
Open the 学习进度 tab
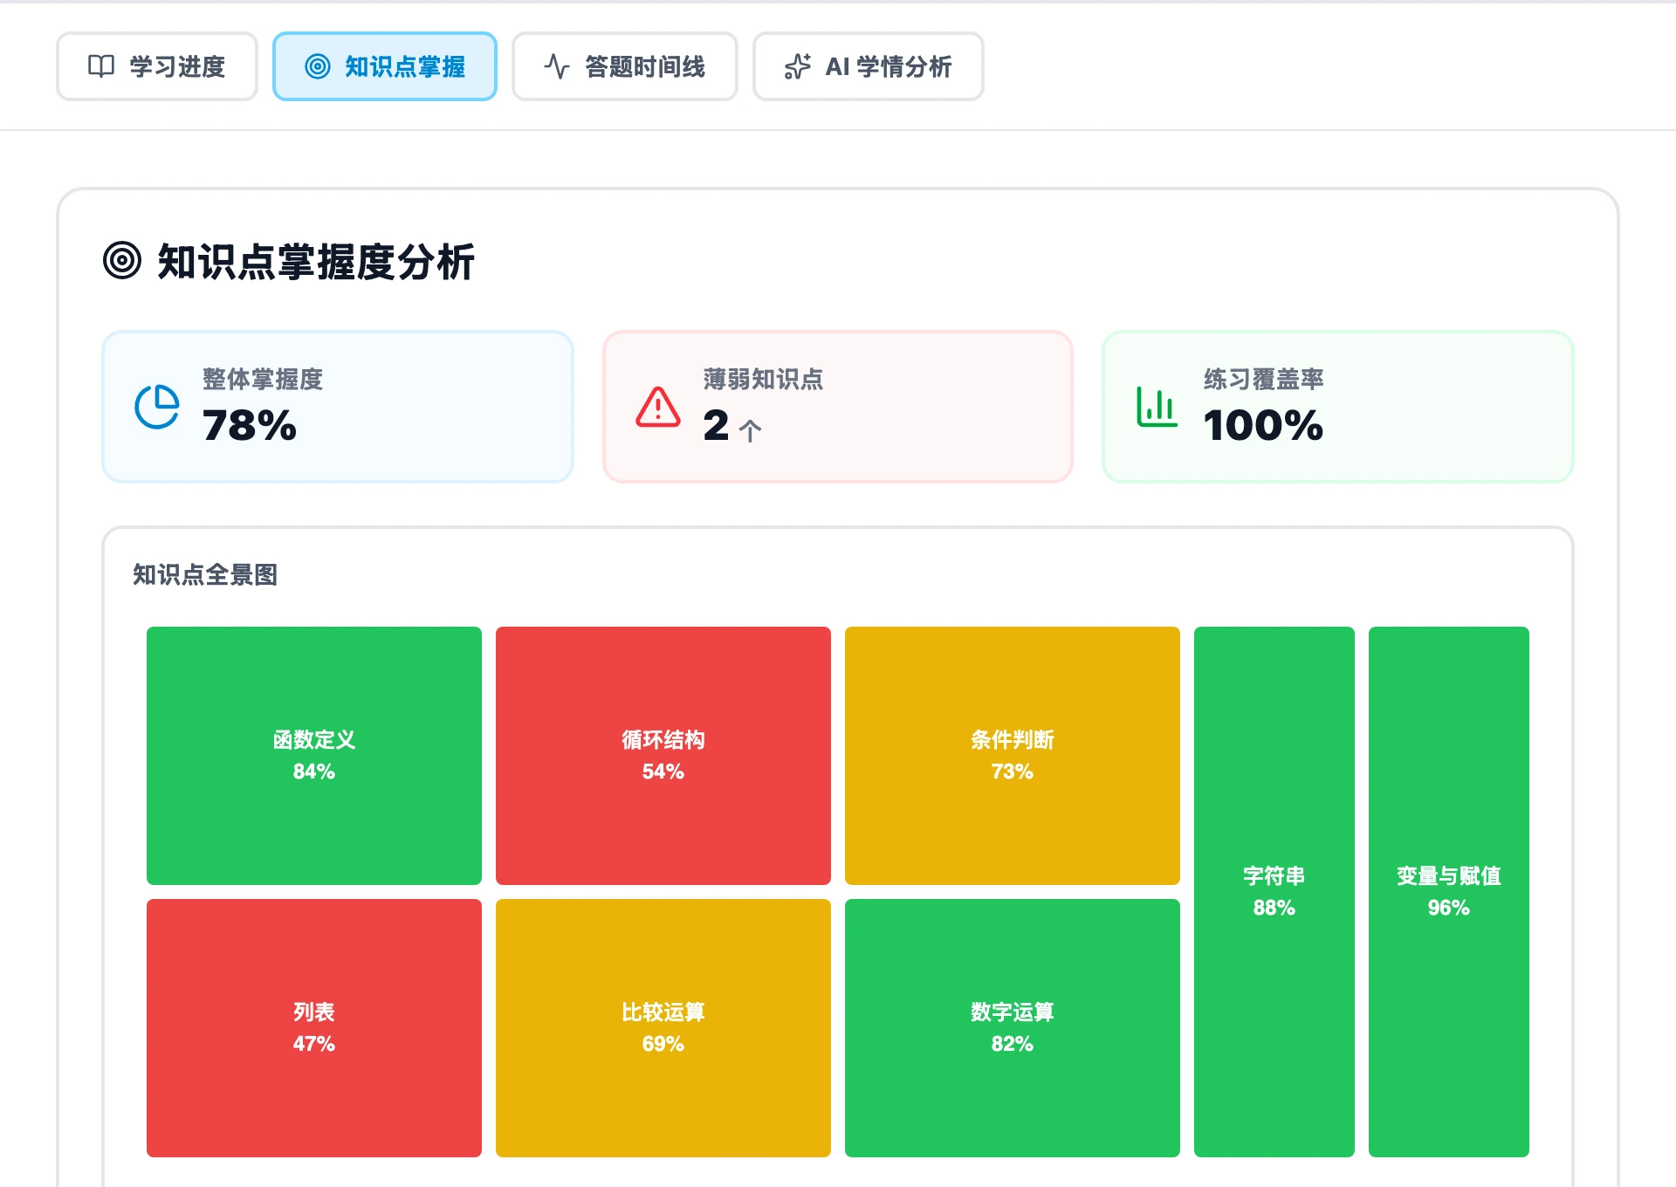(157, 66)
